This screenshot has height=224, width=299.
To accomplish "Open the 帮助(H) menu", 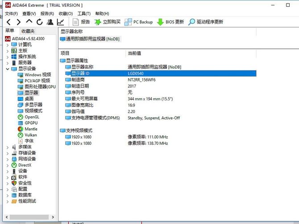I will (102, 14).
